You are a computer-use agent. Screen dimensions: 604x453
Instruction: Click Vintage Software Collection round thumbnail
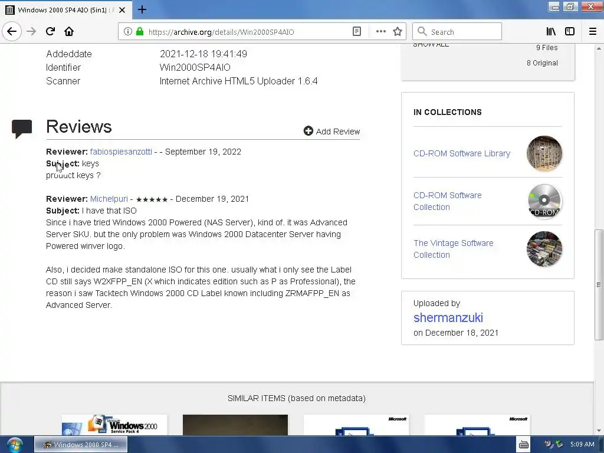[544, 249]
